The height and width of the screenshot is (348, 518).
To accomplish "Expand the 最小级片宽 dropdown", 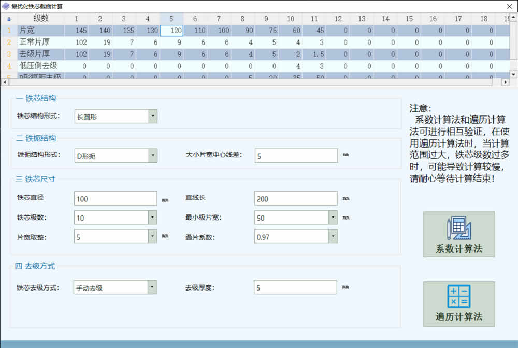I will click(333, 218).
